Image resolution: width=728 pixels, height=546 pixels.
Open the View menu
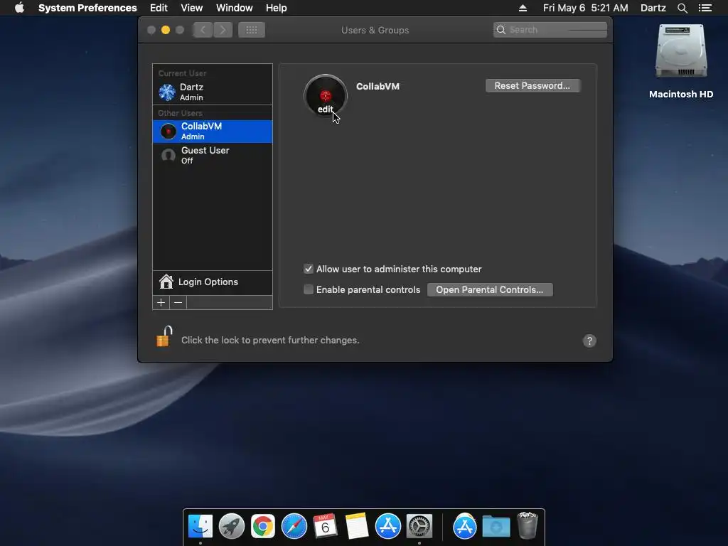192,8
